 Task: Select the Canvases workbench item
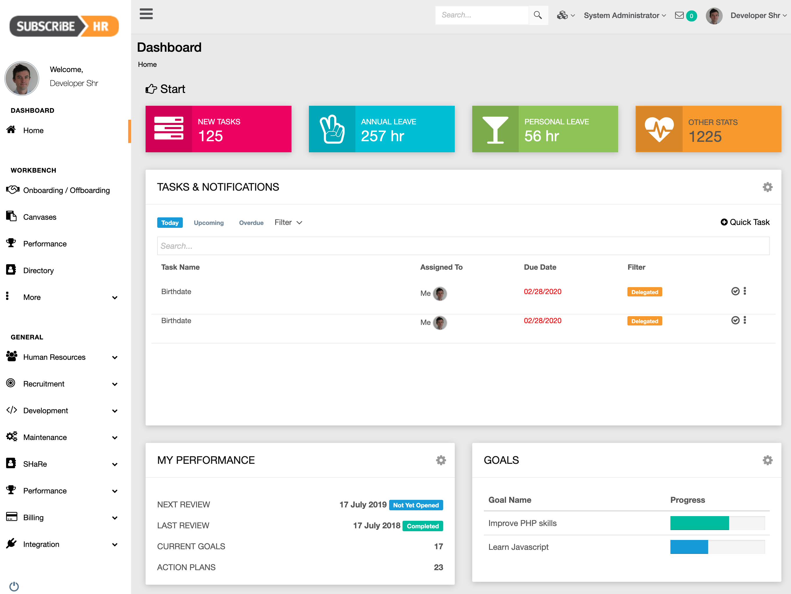tap(40, 217)
